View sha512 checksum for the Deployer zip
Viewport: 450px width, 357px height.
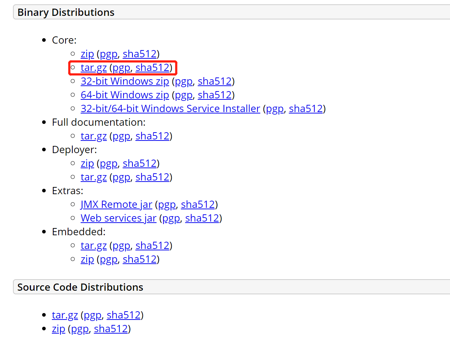pos(139,163)
